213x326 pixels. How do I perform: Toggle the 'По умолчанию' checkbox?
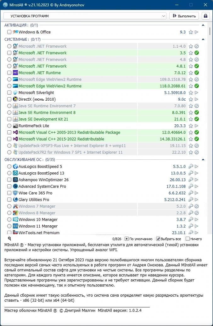pos(126,239)
